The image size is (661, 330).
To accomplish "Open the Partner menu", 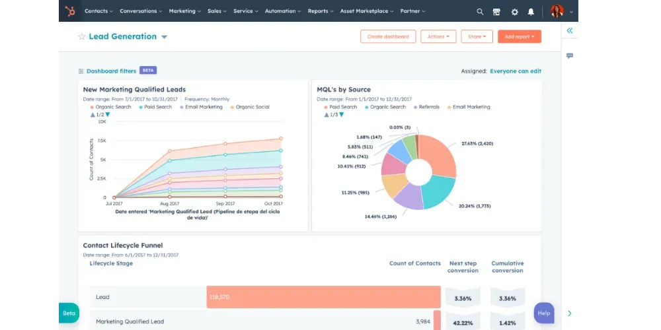I will point(412,11).
